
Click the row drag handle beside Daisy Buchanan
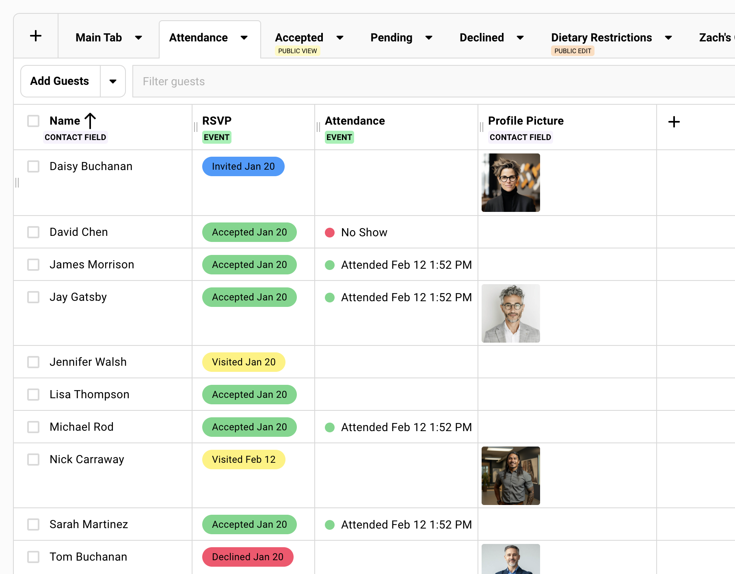pyautogui.click(x=17, y=183)
